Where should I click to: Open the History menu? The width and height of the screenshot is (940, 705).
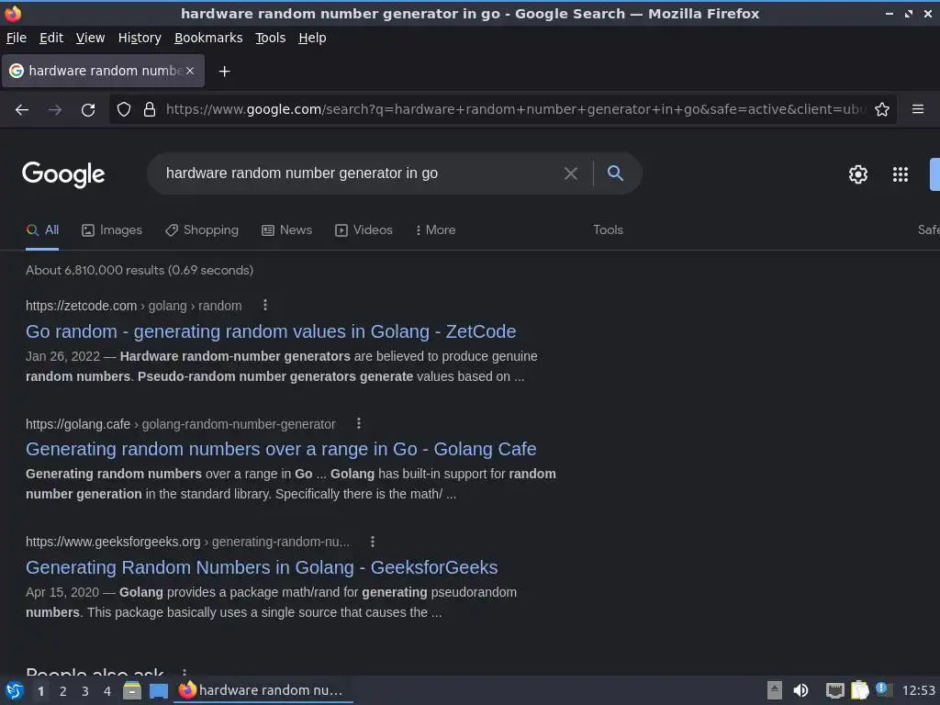point(140,38)
